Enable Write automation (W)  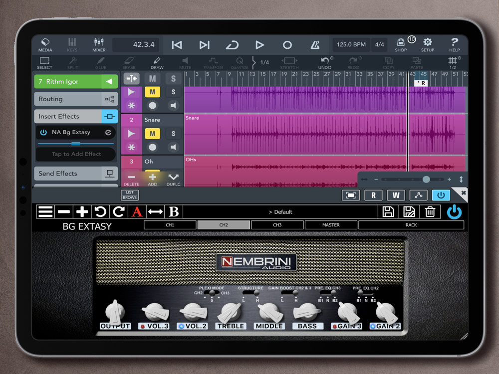[x=396, y=195]
